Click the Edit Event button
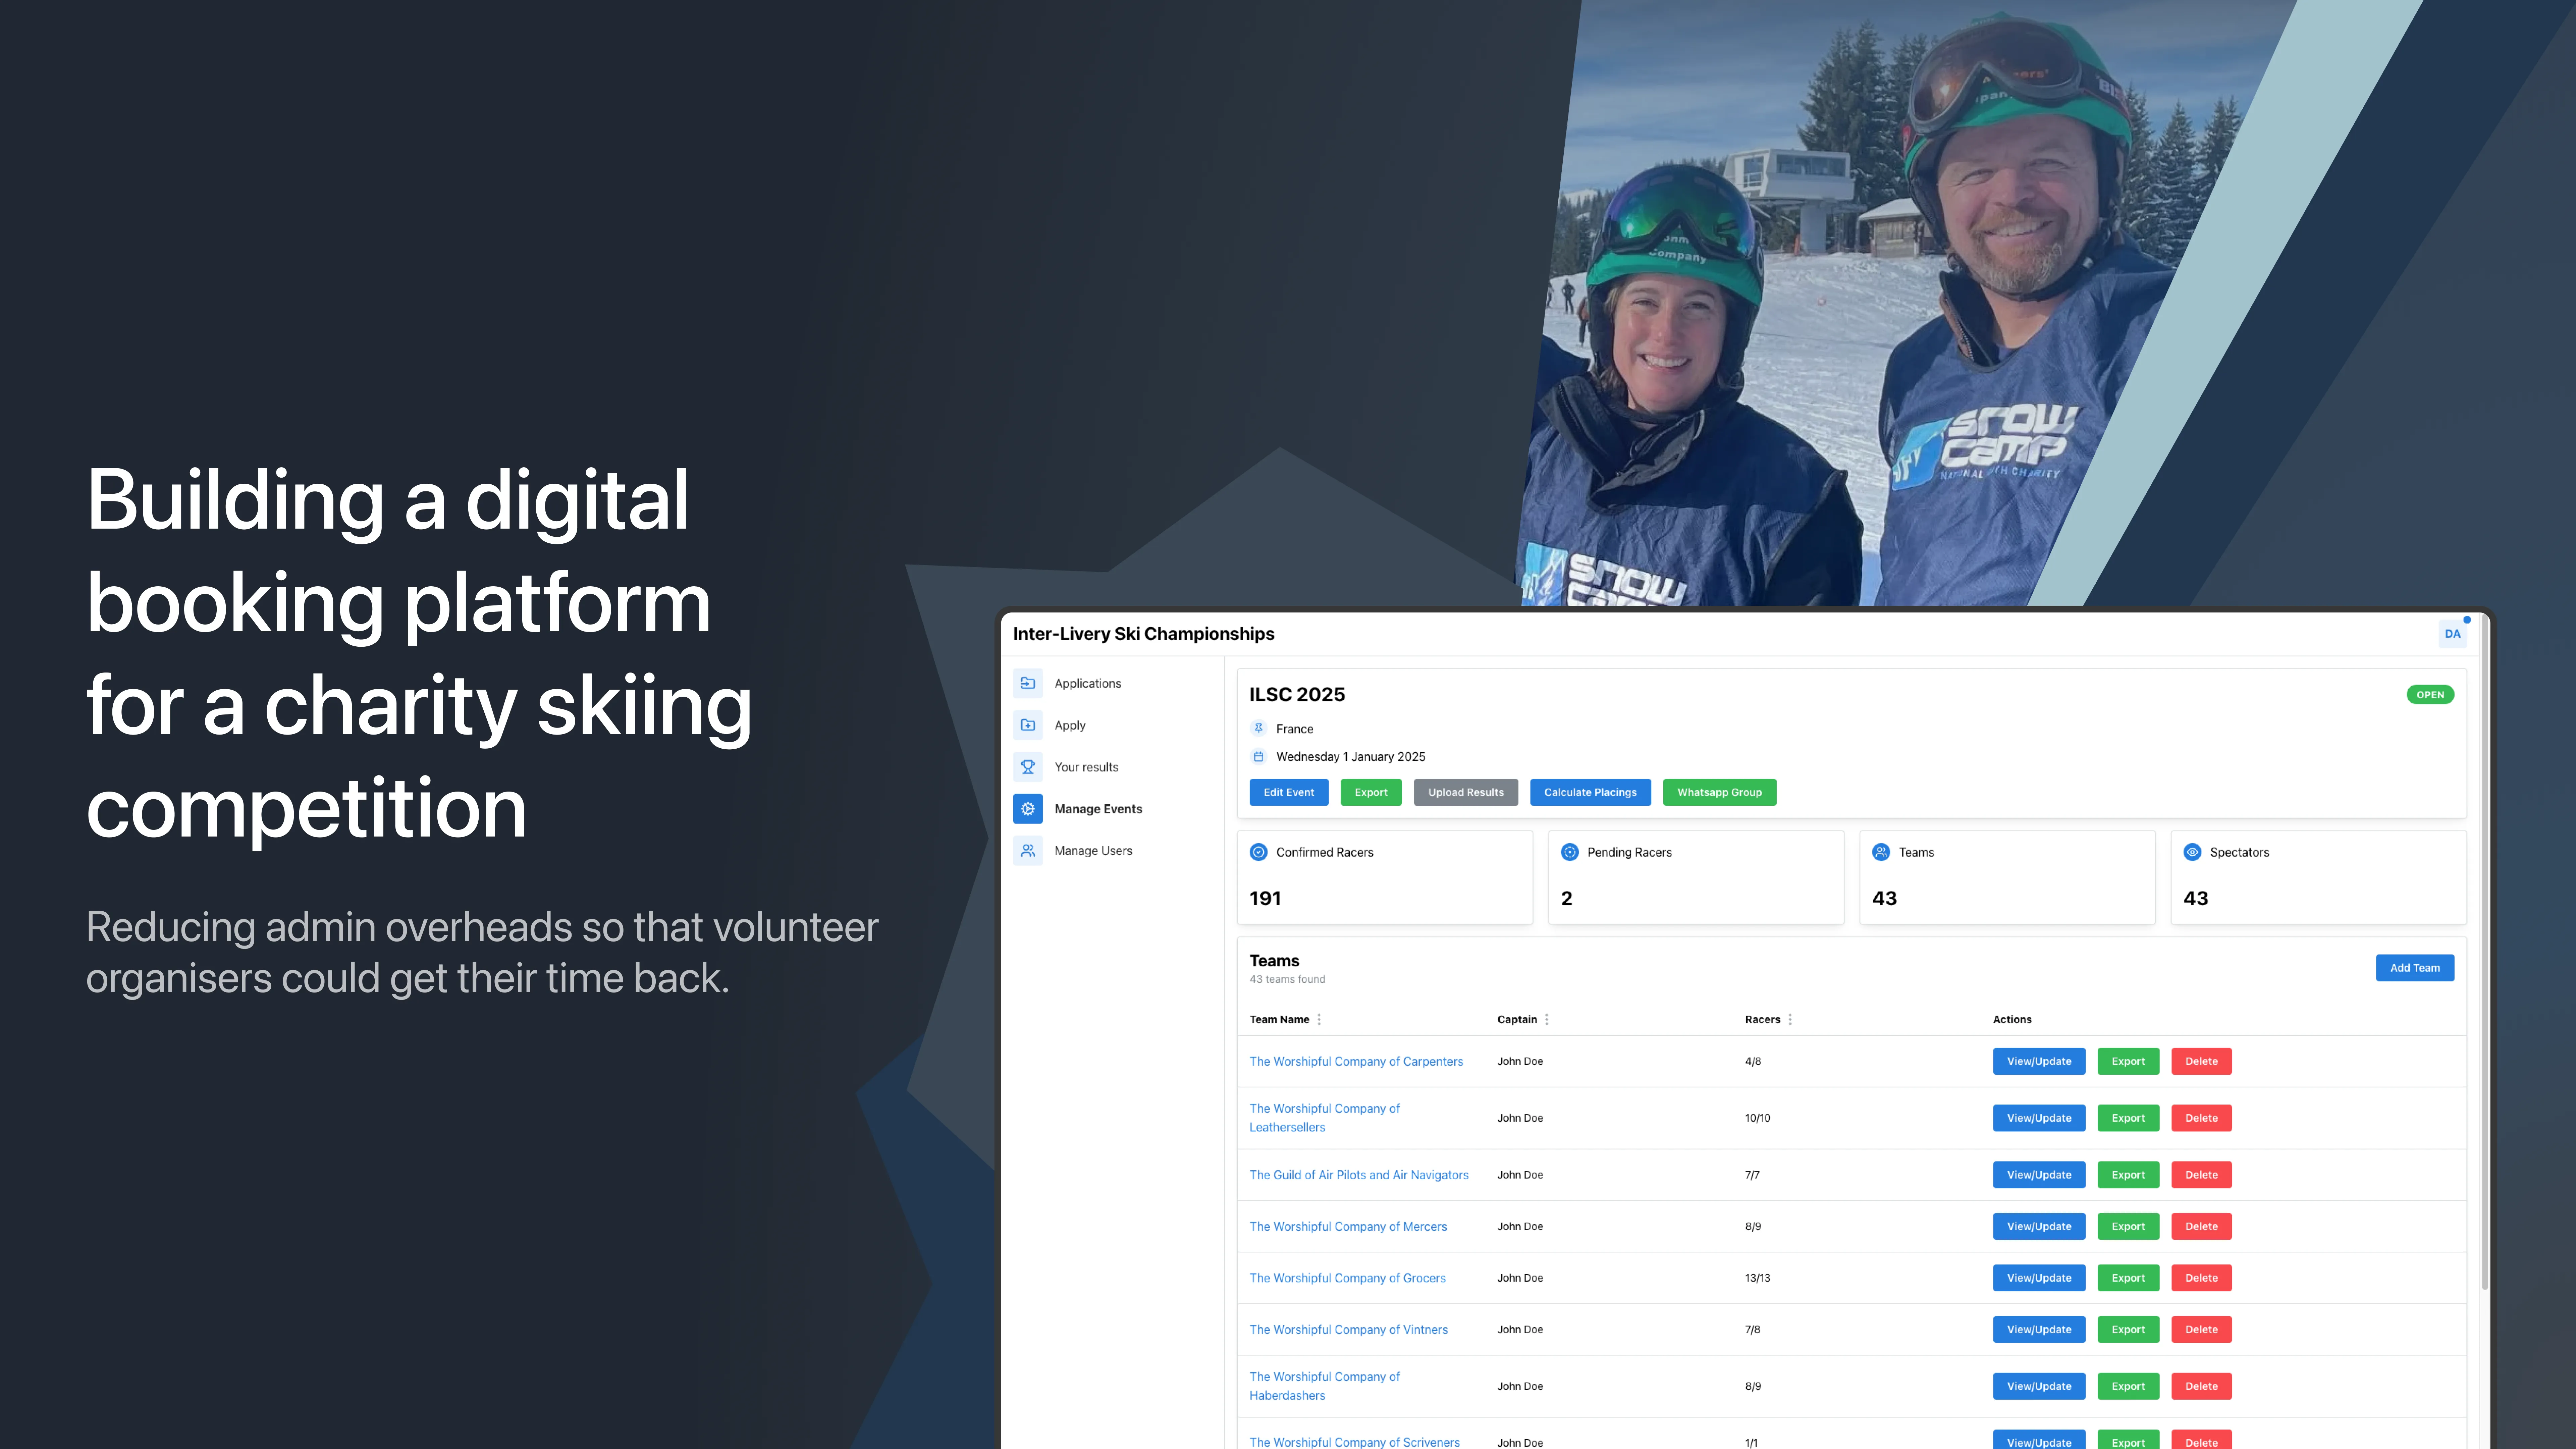 pyautogui.click(x=1289, y=792)
